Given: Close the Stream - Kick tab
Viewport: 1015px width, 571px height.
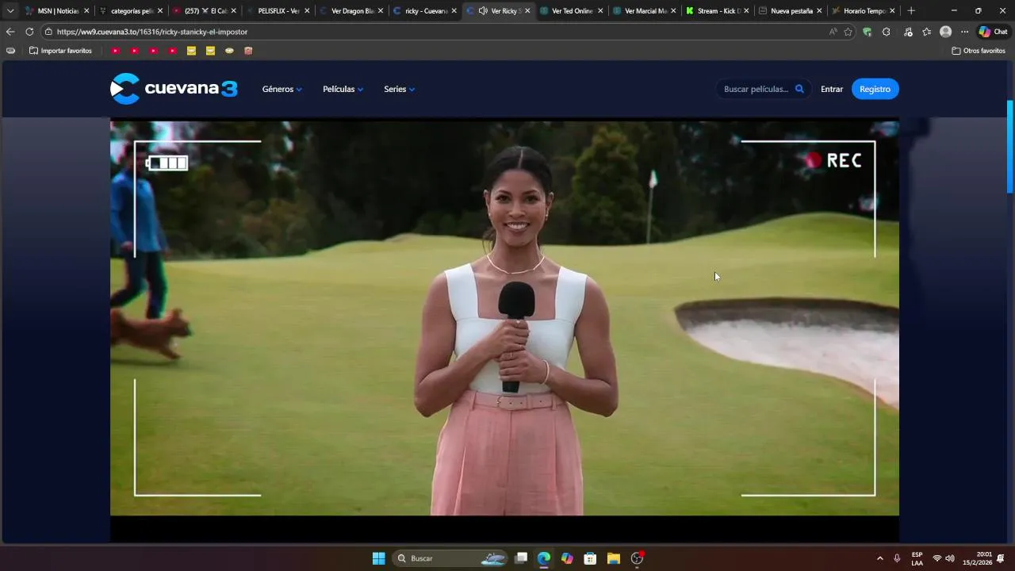Looking at the screenshot, I should [746, 11].
